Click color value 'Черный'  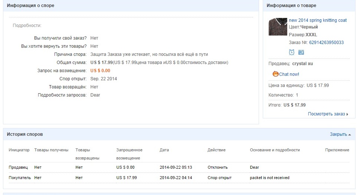pos(309,27)
